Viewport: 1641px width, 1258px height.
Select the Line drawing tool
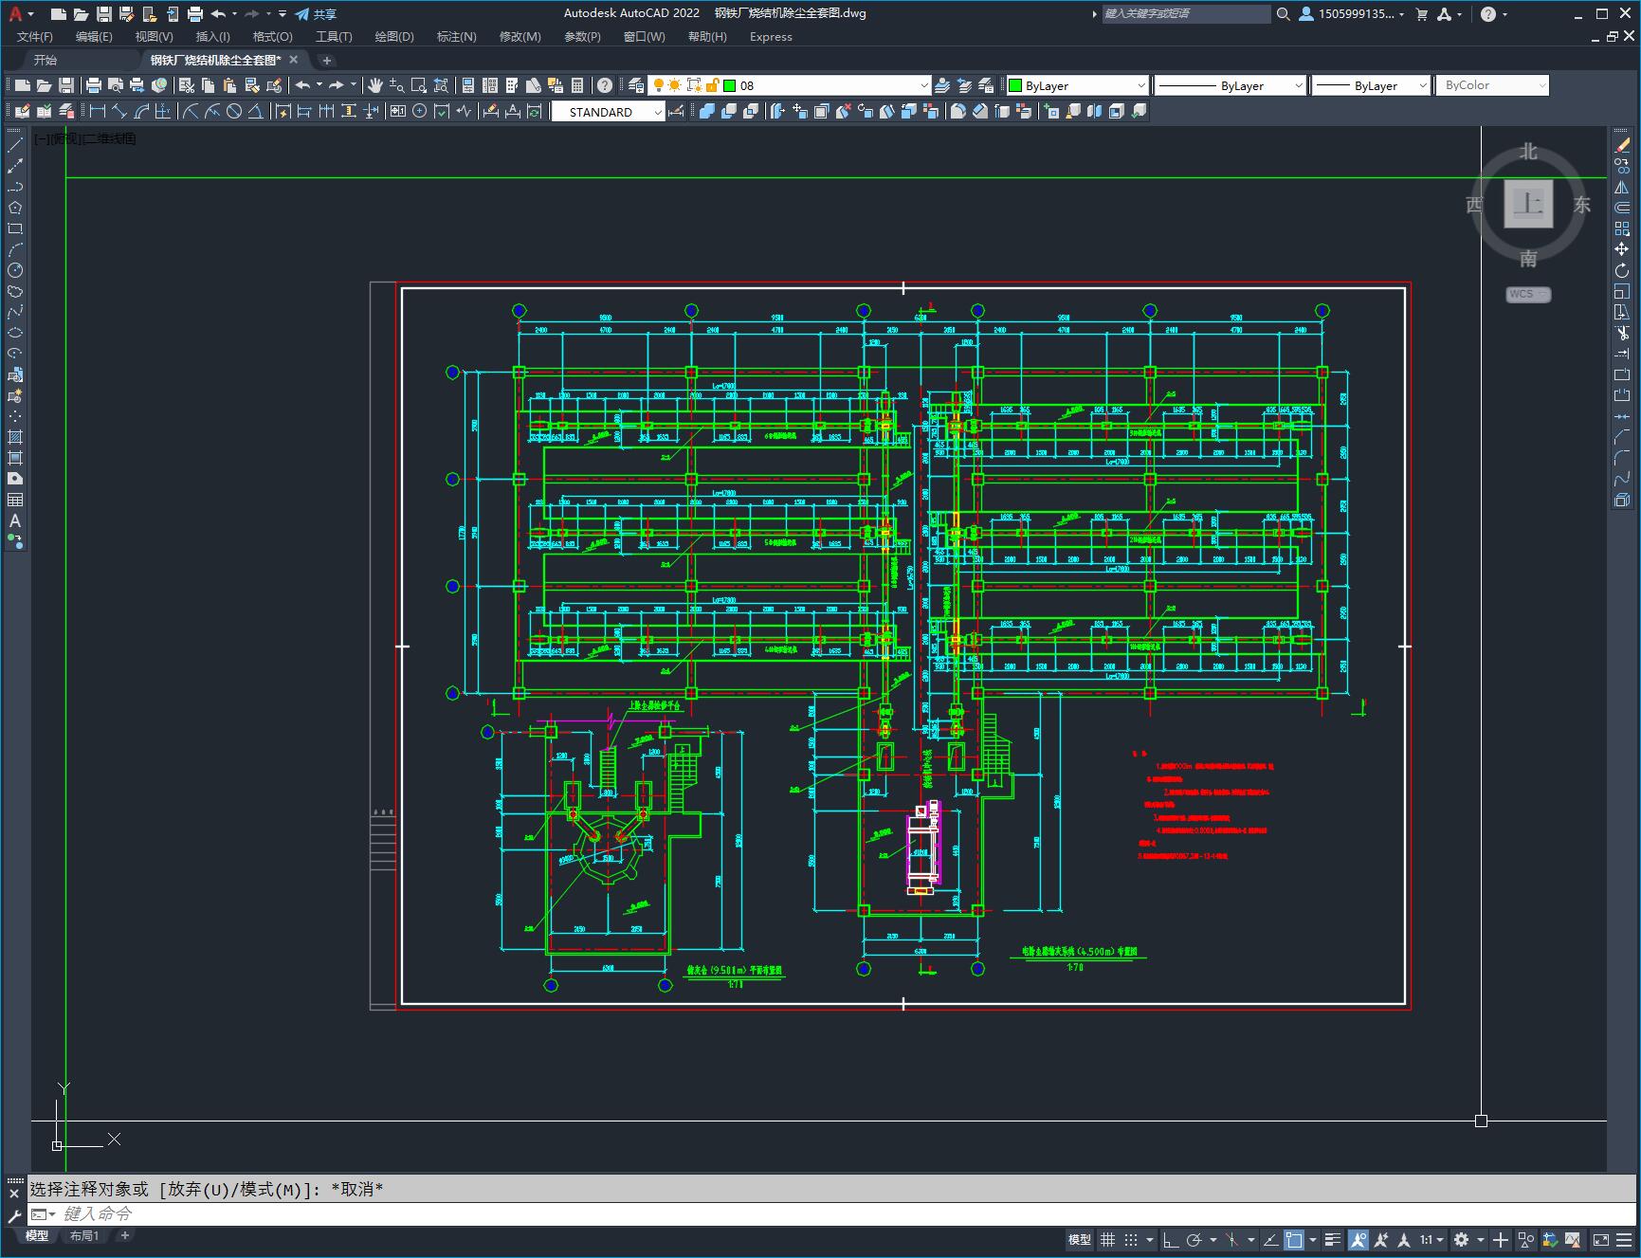(15, 145)
